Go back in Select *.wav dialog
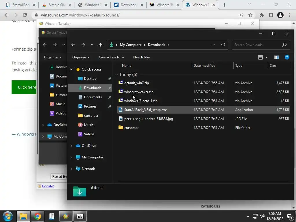Viewport: 296px width, 222px height. pyautogui.click(x=45, y=45)
